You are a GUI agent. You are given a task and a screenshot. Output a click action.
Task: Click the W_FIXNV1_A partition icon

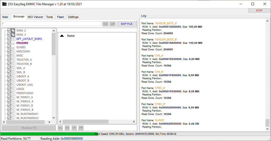pyautogui.click(x=13, y=97)
